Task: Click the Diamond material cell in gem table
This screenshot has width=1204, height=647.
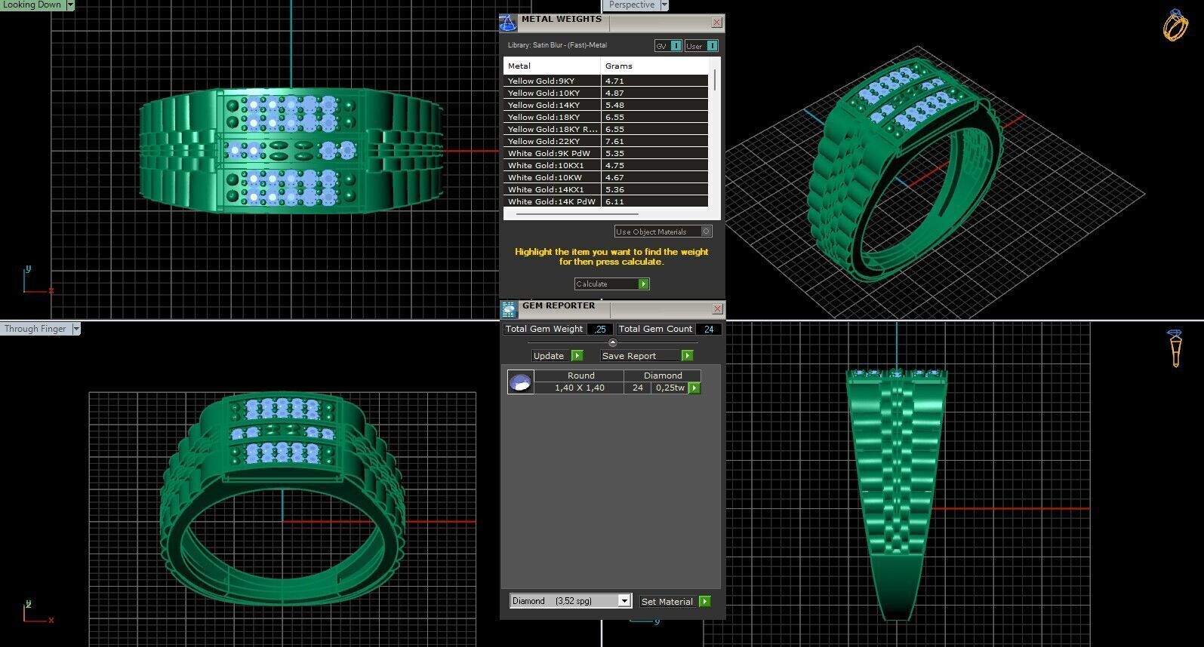Action: (663, 376)
